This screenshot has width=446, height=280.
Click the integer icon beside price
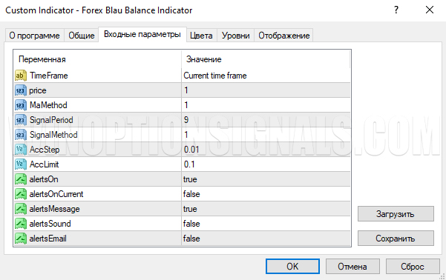click(x=21, y=90)
